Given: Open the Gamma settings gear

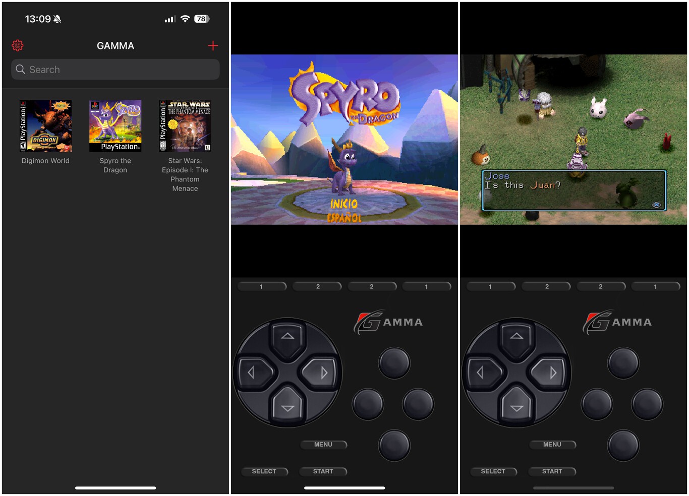Looking at the screenshot, I should pyautogui.click(x=17, y=45).
